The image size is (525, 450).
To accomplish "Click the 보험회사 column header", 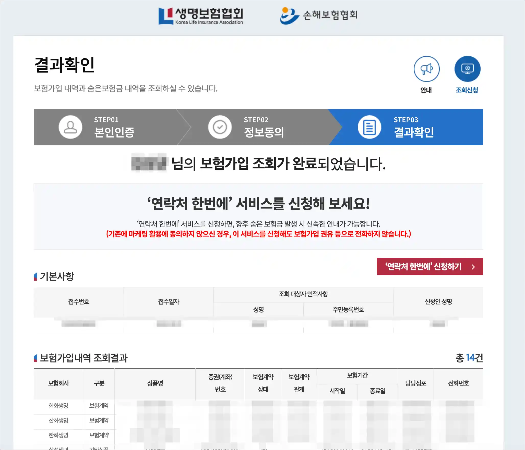I will click(x=58, y=383).
